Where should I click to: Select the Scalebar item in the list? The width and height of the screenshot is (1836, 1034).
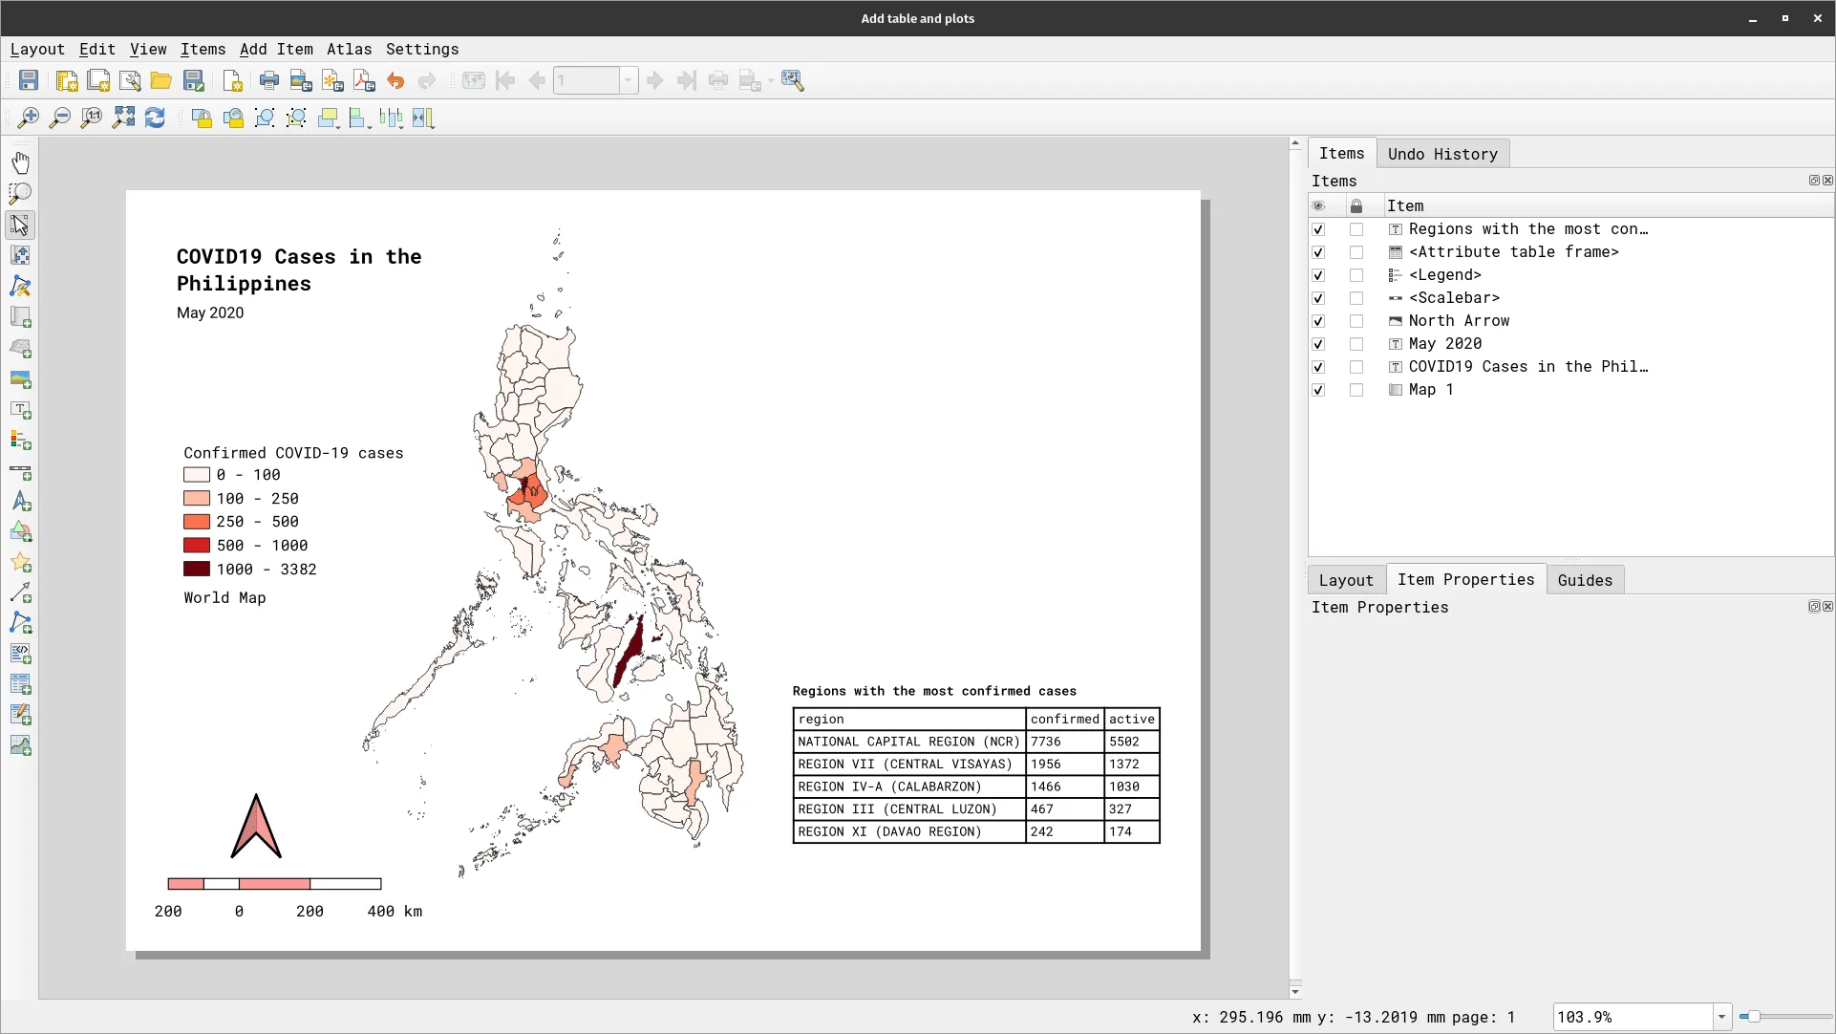(x=1453, y=298)
